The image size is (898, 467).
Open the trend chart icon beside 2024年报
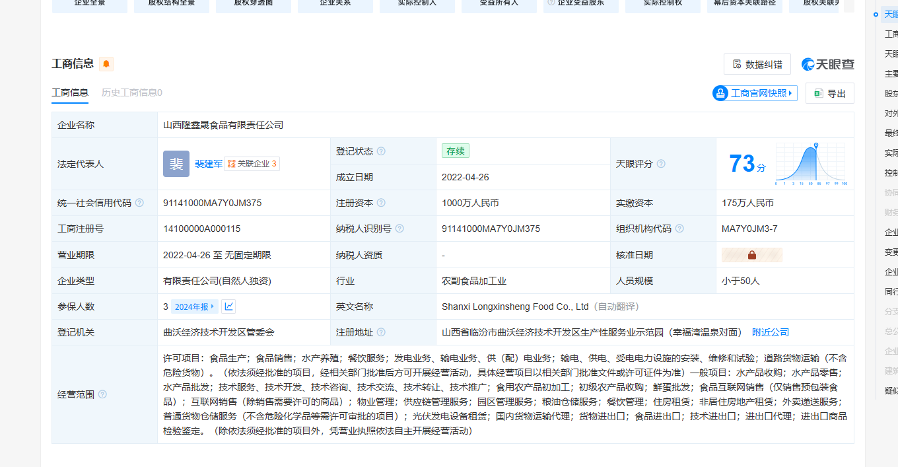(x=228, y=306)
